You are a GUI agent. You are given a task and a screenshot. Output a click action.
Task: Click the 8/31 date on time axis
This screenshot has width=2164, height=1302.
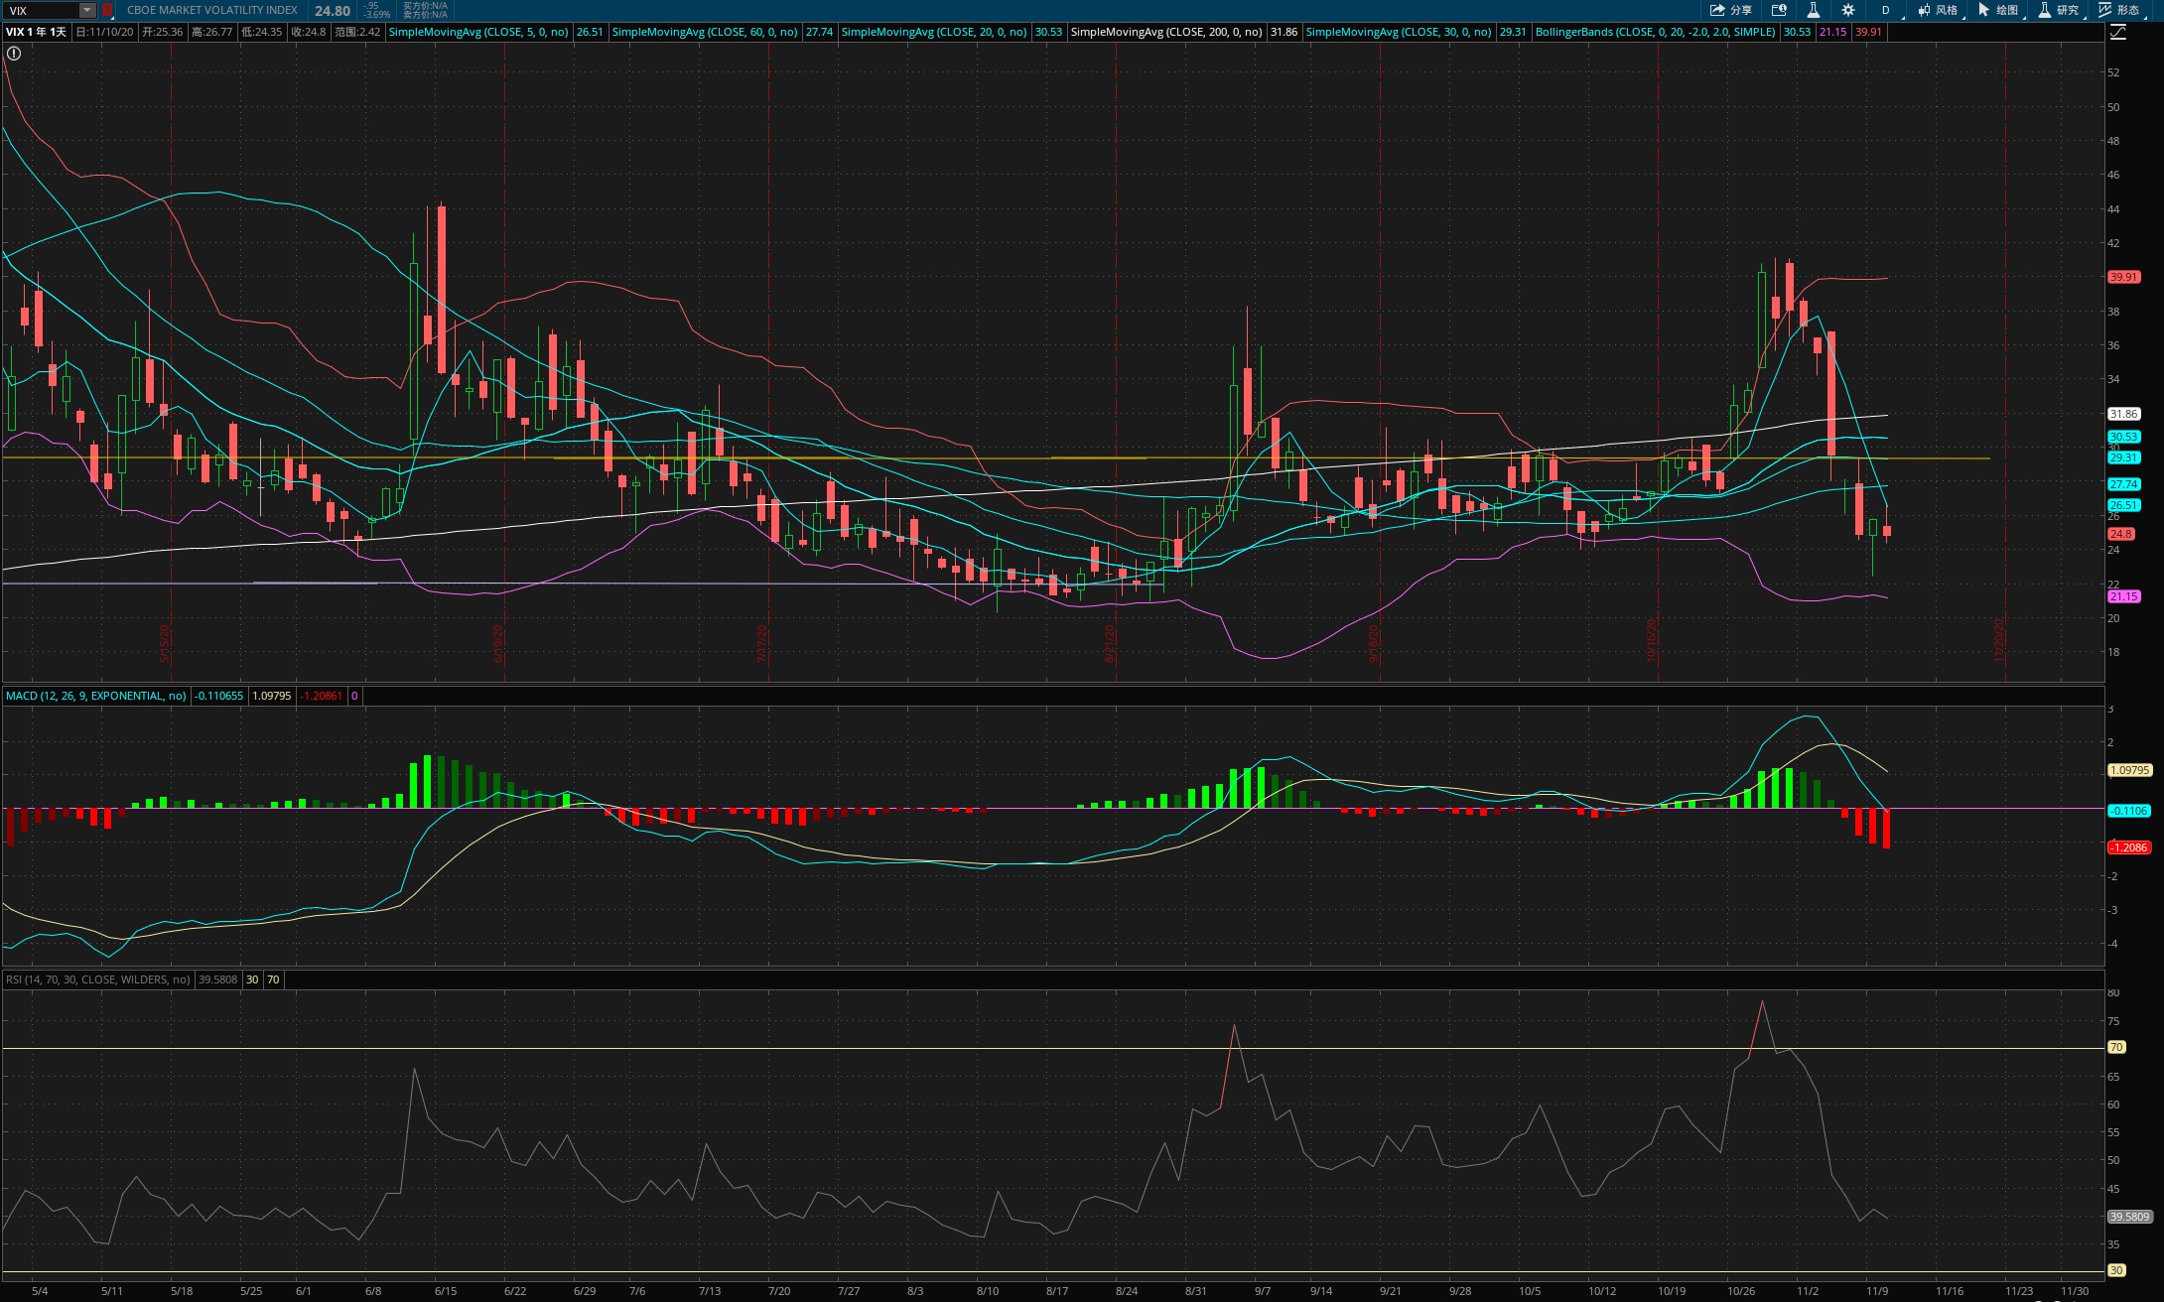1196,1291
